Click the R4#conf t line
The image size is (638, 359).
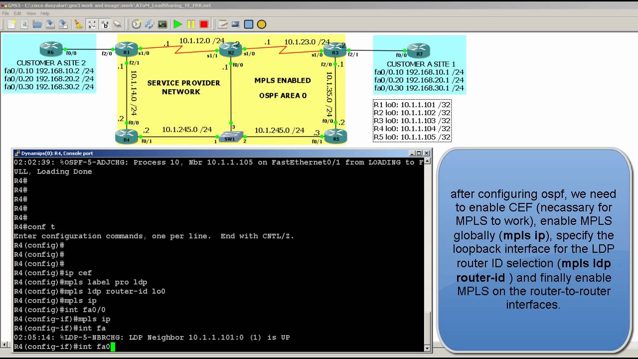click(34, 227)
